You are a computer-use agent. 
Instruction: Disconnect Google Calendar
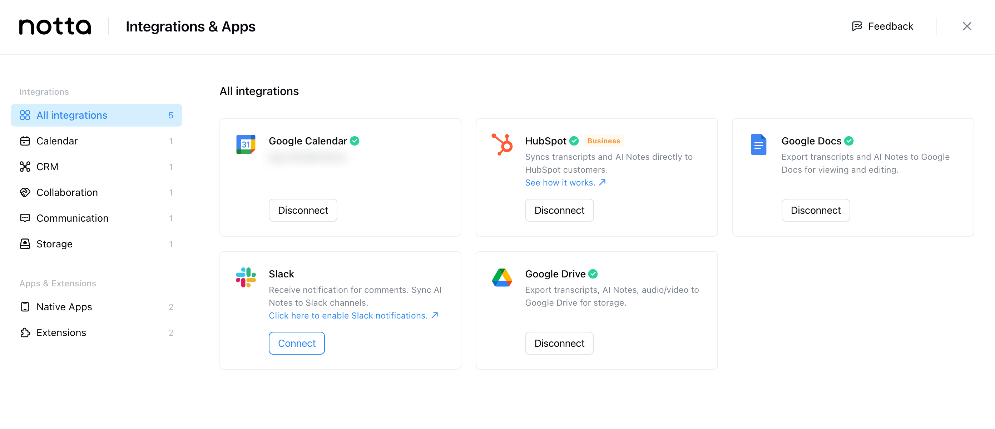[x=303, y=210]
